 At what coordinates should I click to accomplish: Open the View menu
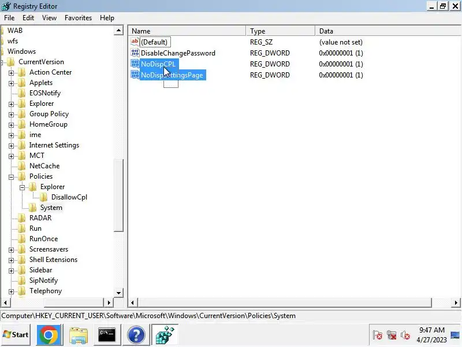49,18
